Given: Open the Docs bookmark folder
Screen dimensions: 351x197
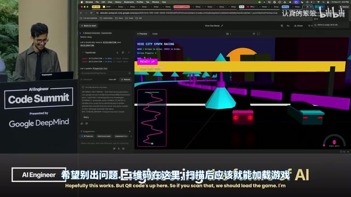Looking at the screenshot, I should [x=119, y=18].
